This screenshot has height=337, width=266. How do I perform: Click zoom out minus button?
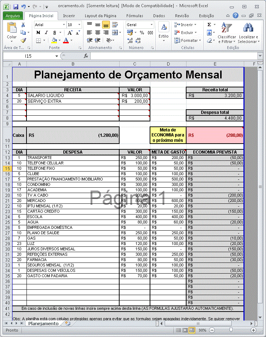212,330
